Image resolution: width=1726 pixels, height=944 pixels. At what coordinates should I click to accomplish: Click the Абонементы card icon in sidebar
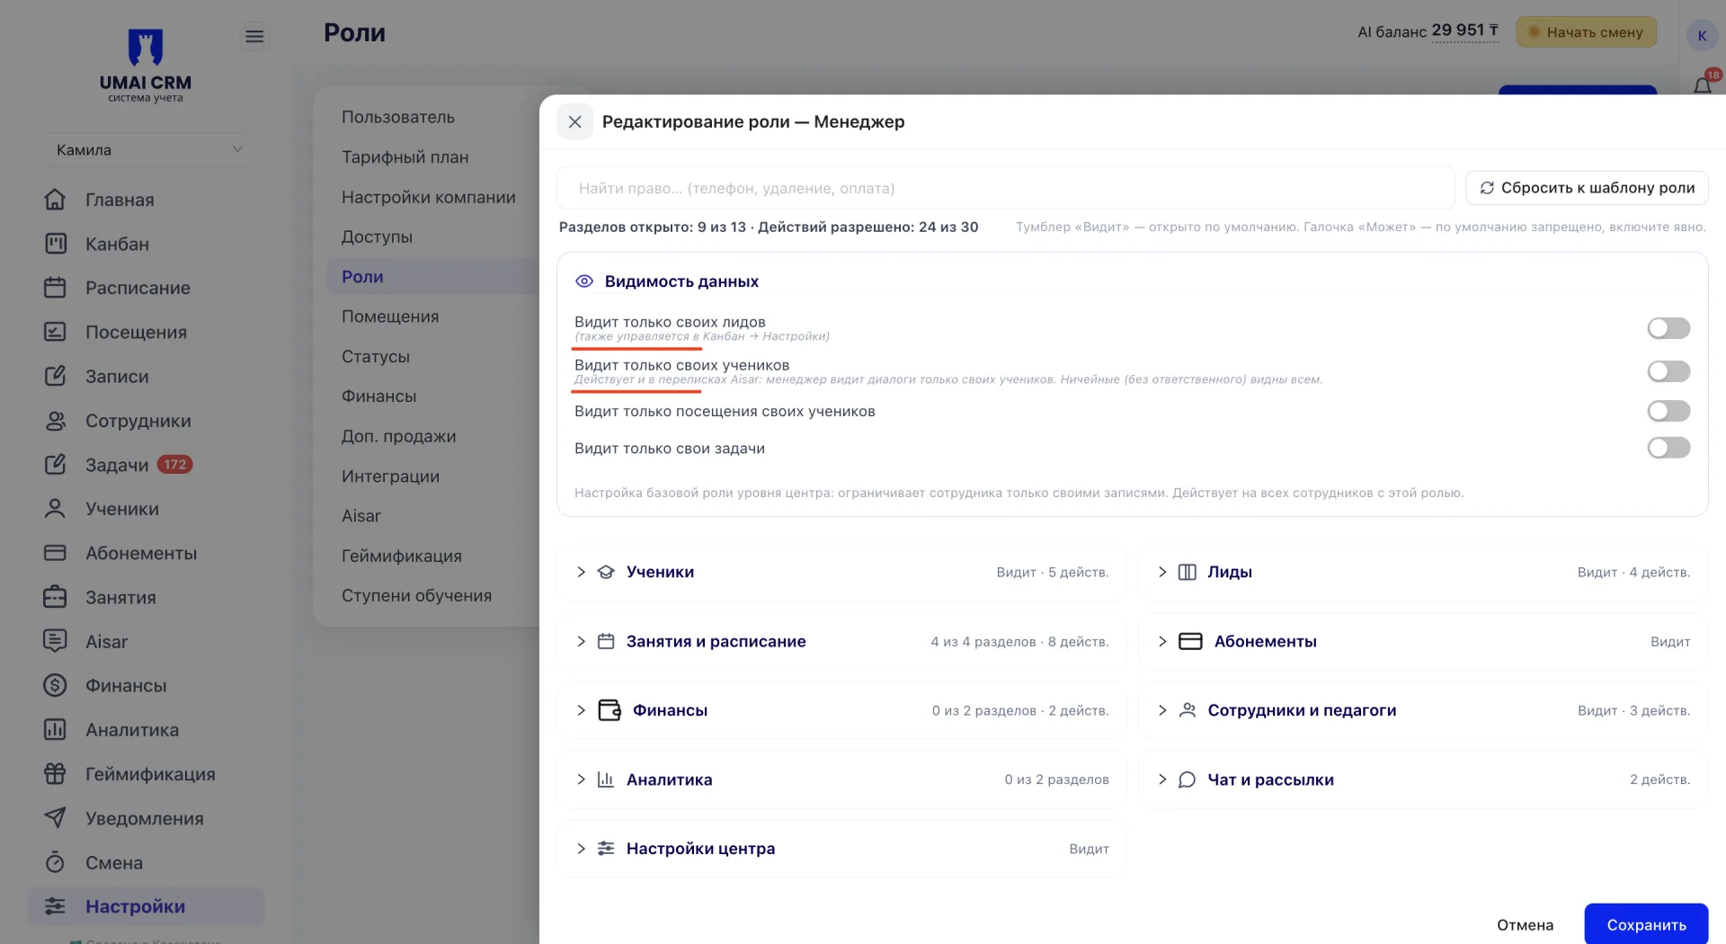pos(55,553)
